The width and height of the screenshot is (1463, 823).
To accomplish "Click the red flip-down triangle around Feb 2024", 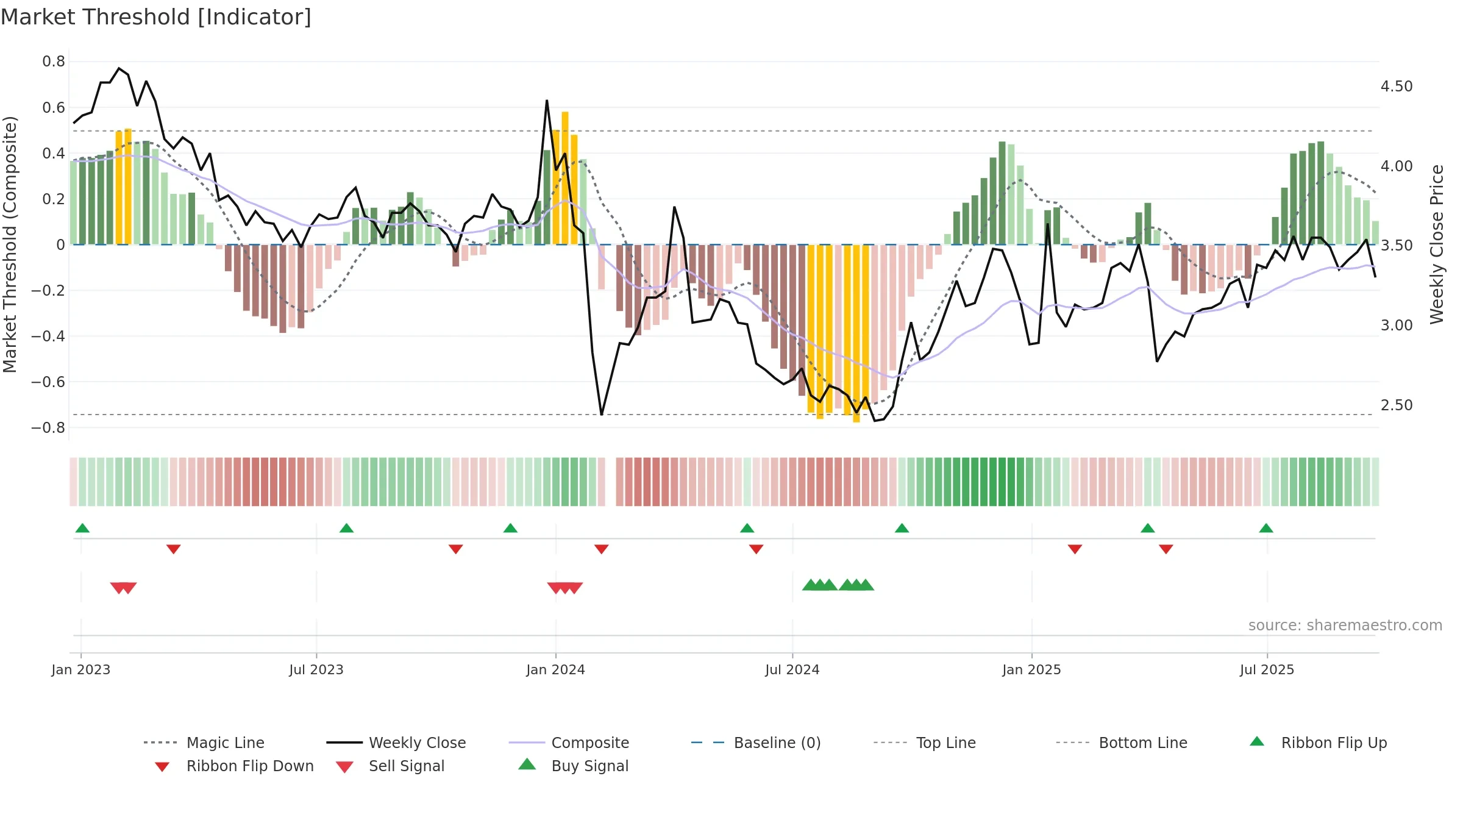I will 601,549.
